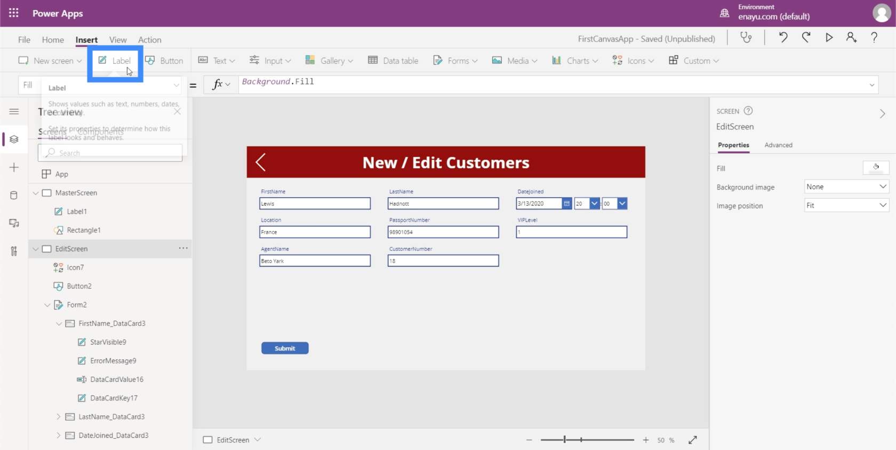Click the fit-to-window expand icon
896x450 pixels.
click(693, 440)
